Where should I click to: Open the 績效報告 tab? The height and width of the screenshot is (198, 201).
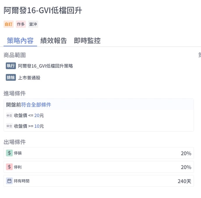click(54, 41)
